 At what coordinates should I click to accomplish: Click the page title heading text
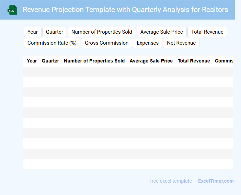tap(125, 10)
